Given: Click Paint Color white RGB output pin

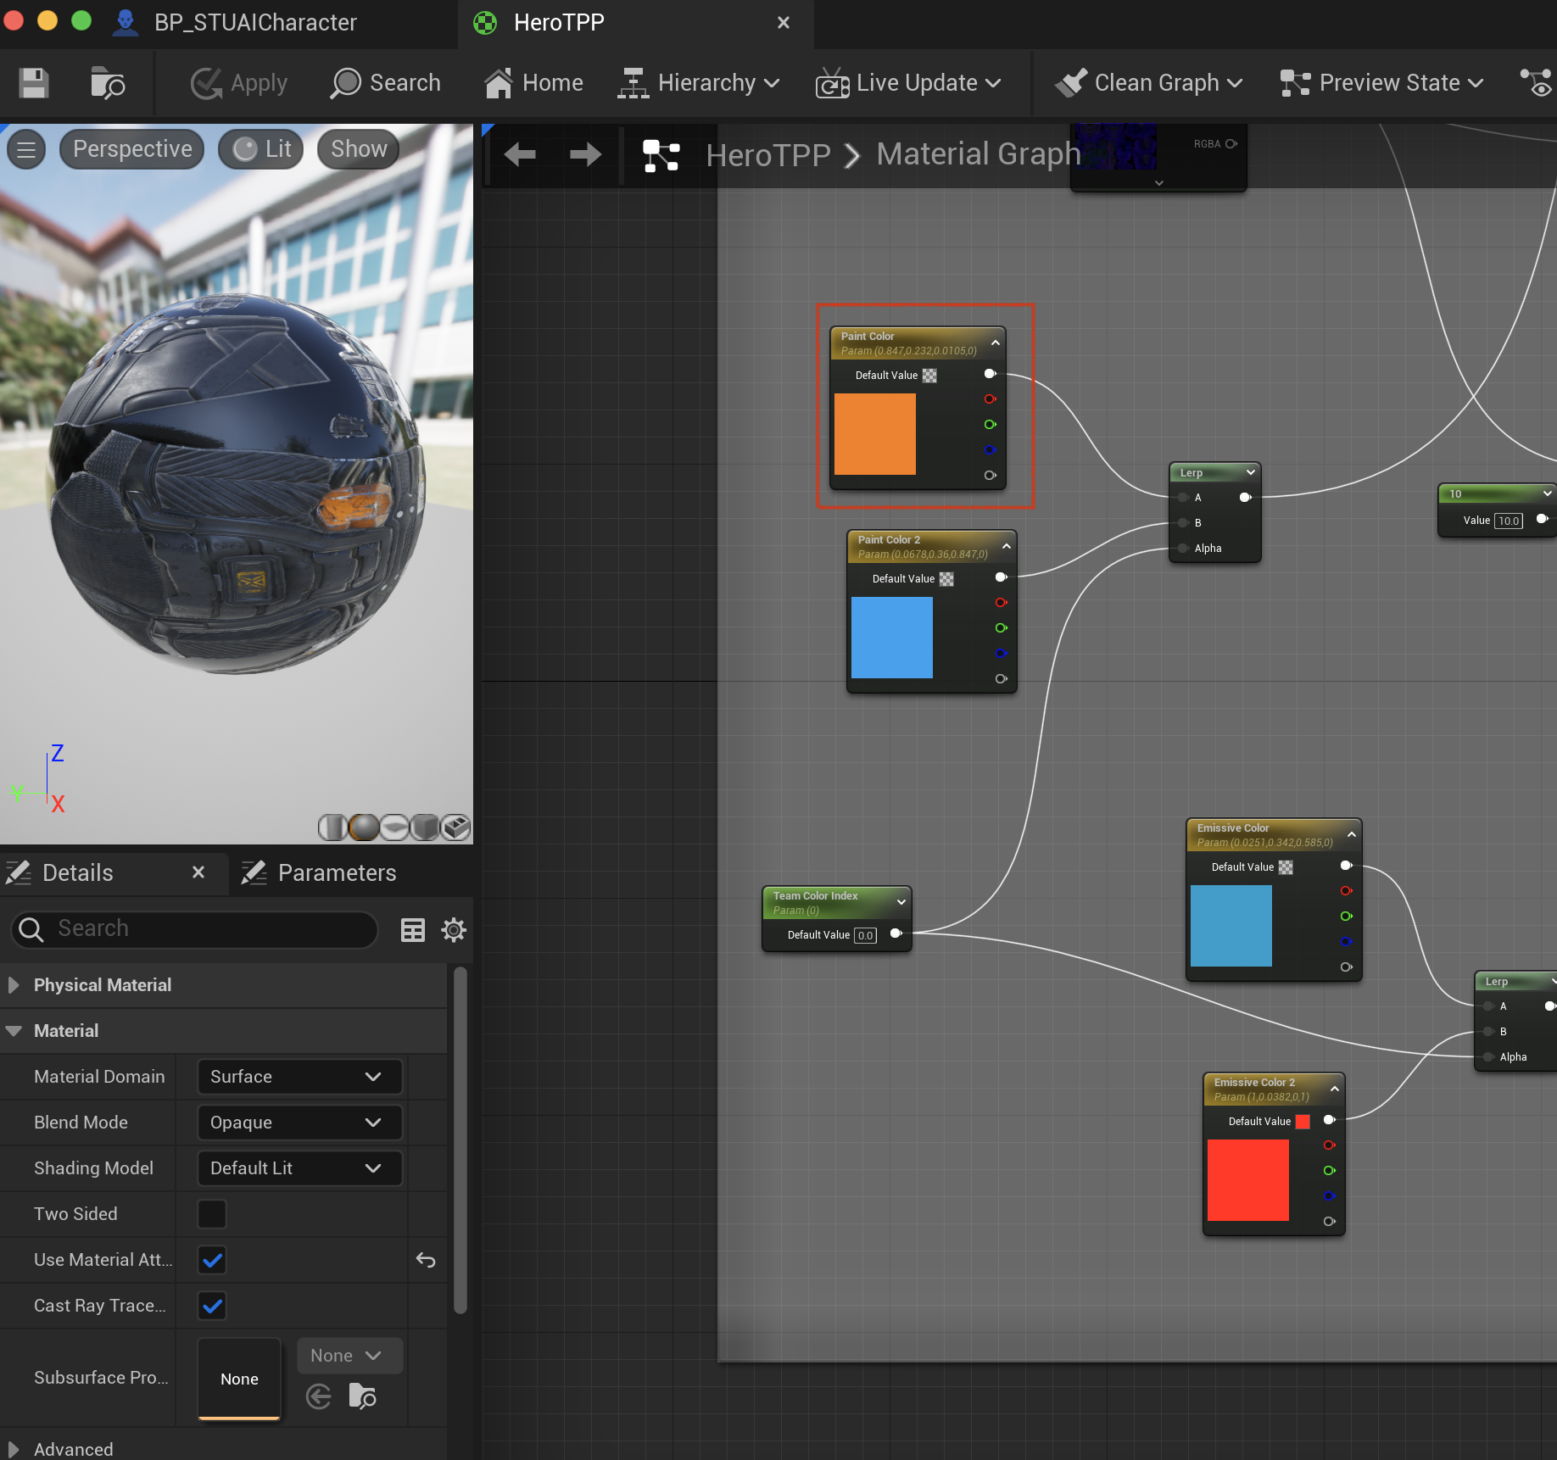Looking at the screenshot, I should pos(990,374).
